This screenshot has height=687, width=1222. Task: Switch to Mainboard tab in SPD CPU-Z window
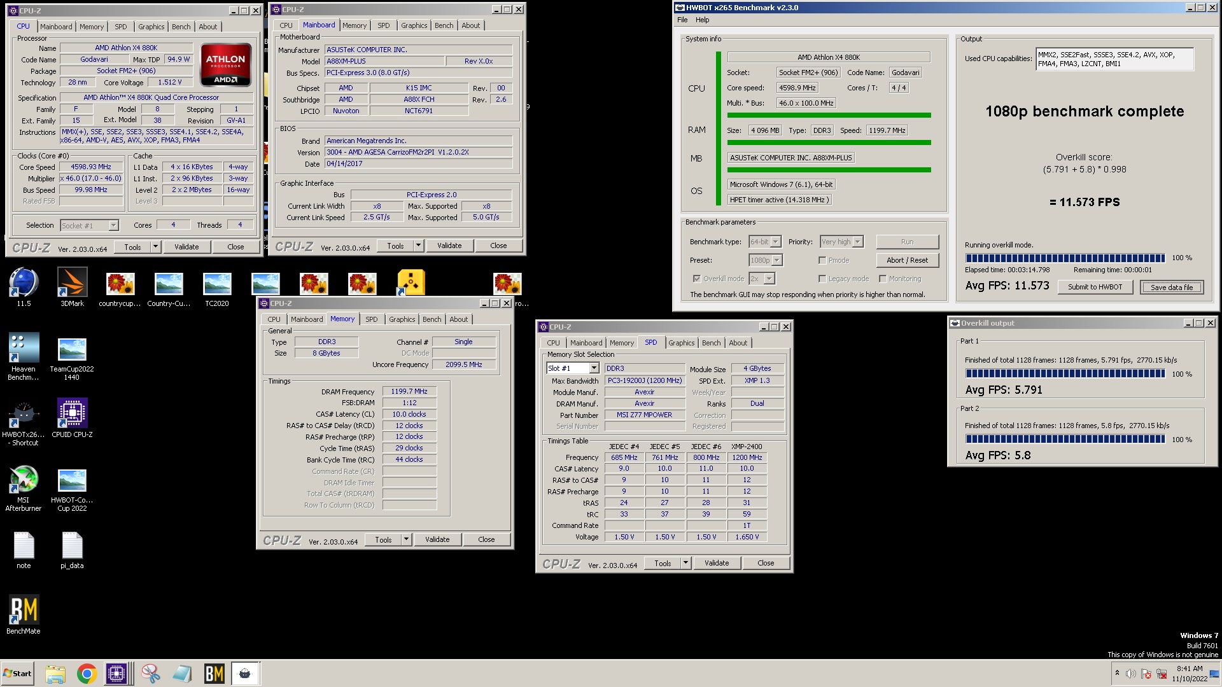click(586, 343)
